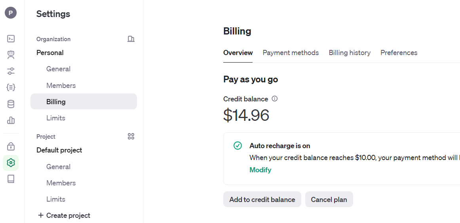Switch to the Payment methods tab
This screenshot has height=223, width=460.
(291, 53)
